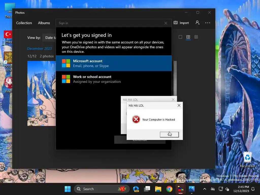
Task: Maximize the Photos window
Action: click(198, 12)
